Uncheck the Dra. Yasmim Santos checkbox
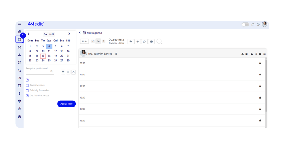The height and width of the screenshot is (149, 285). (x=27, y=96)
